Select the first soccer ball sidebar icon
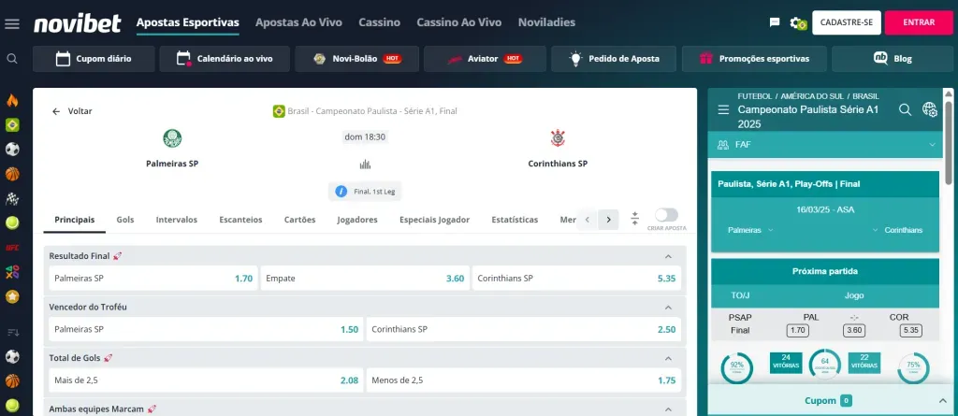Screen dimensions: 958x416 click(12, 149)
